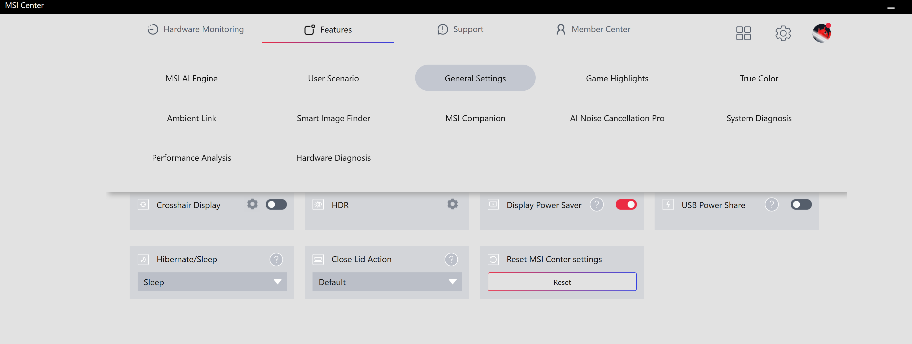Image resolution: width=912 pixels, height=344 pixels.
Task: Click the Crosshair Display label
Action: click(x=188, y=205)
